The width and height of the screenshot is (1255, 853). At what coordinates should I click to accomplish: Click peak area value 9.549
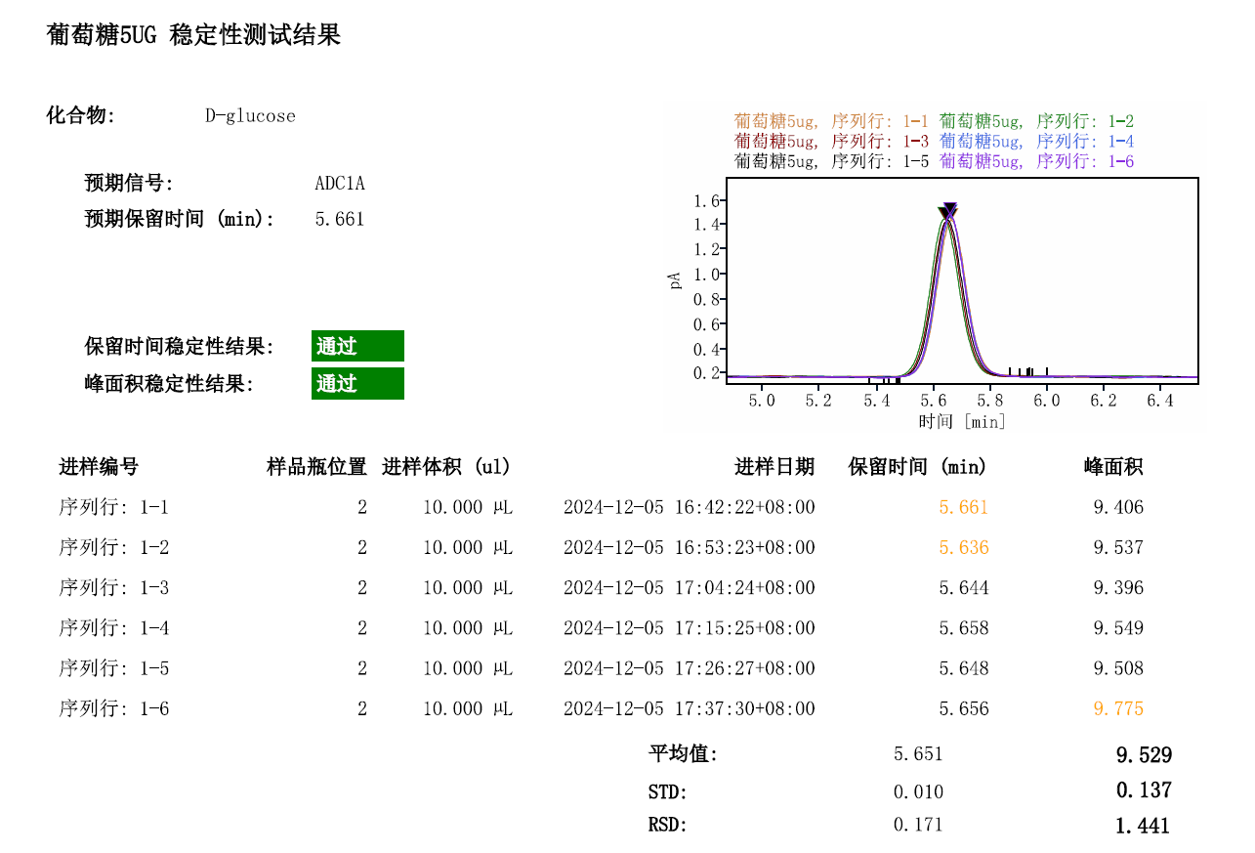[1118, 628]
